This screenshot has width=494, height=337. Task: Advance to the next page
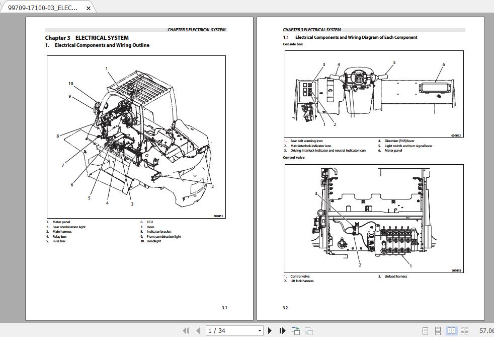[271, 330]
